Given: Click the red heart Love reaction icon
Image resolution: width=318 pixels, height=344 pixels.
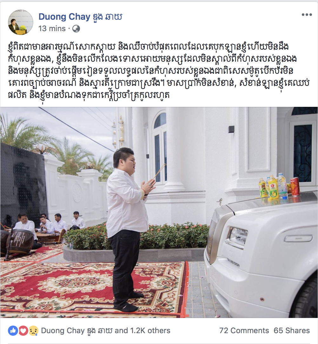Looking at the screenshot, I should [23, 331].
